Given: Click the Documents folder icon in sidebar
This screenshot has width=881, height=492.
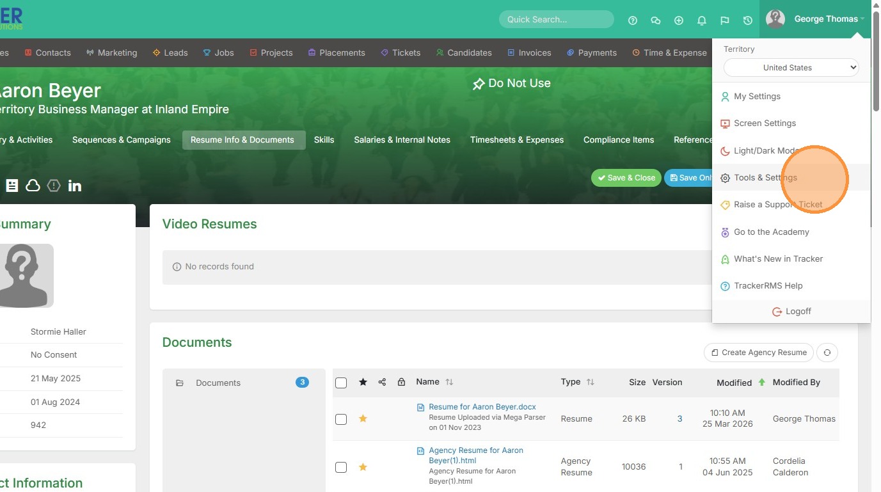Looking at the screenshot, I should 180,383.
